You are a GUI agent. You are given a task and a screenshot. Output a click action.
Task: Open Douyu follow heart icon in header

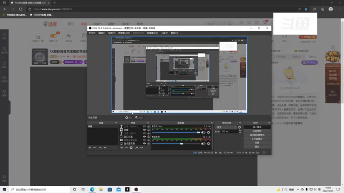click(249, 22)
